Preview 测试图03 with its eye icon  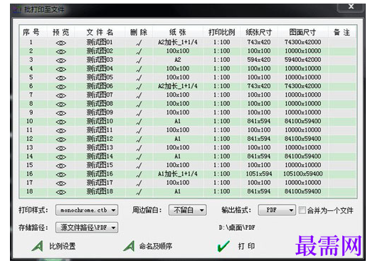click(61, 60)
